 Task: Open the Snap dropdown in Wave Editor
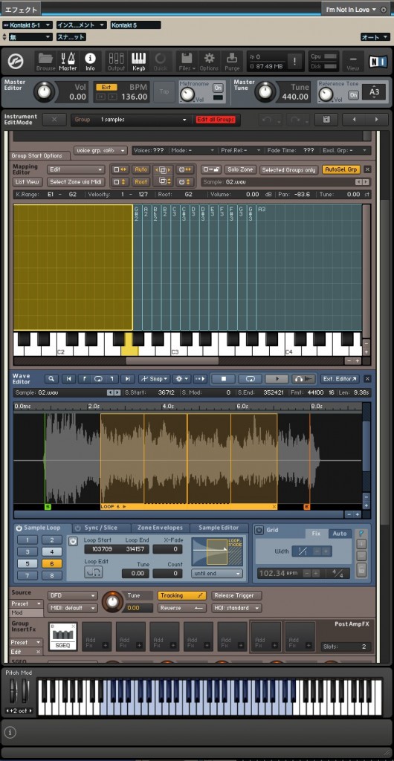pyautogui.click(x=155, y=378)
